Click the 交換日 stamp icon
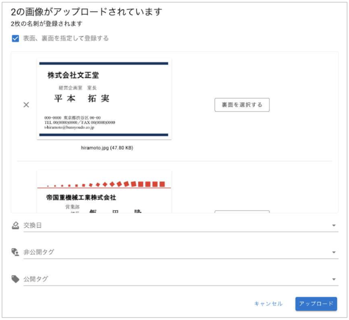This screenshot has height=320, width=349. pyautogui.click(x=16, y=225)
